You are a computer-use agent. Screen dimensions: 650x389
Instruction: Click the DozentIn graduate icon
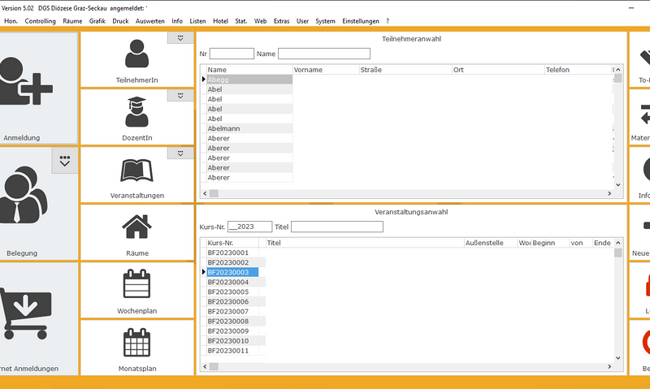point(137,112)
